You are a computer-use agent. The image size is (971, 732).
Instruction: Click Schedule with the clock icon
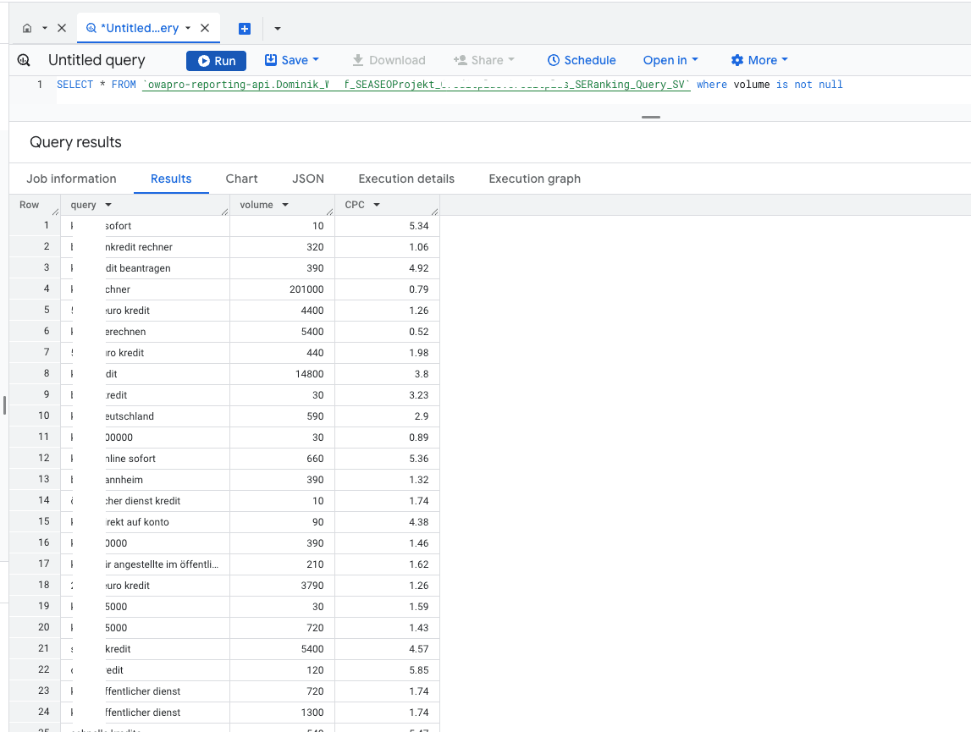pyautogui.click(x=582, y=60)
